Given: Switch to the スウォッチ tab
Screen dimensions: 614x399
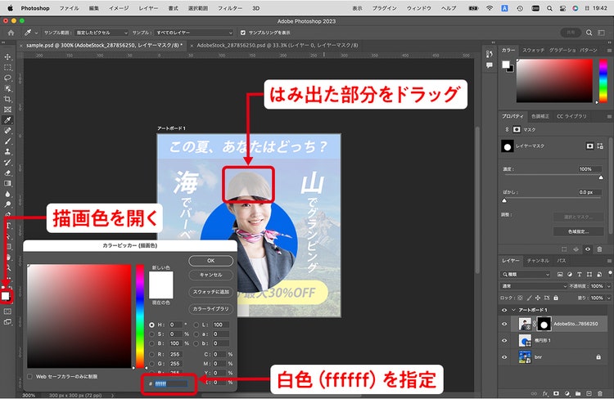Looking at the screenshot, I should (533, 51).
